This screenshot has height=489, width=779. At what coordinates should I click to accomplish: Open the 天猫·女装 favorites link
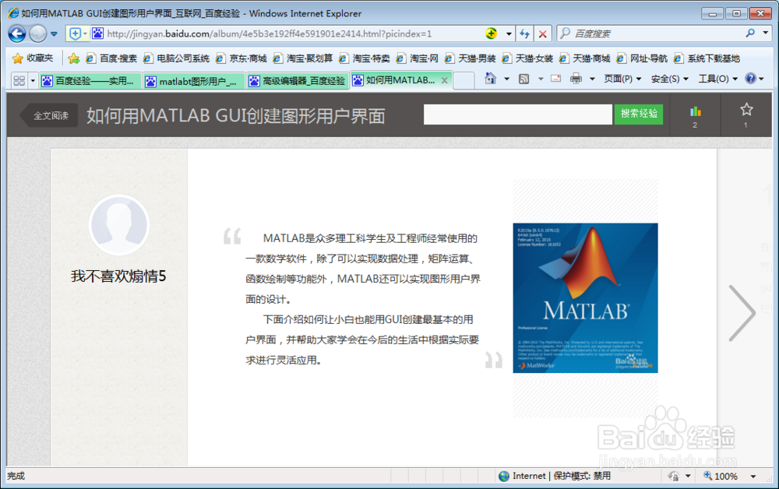[527, 58]
